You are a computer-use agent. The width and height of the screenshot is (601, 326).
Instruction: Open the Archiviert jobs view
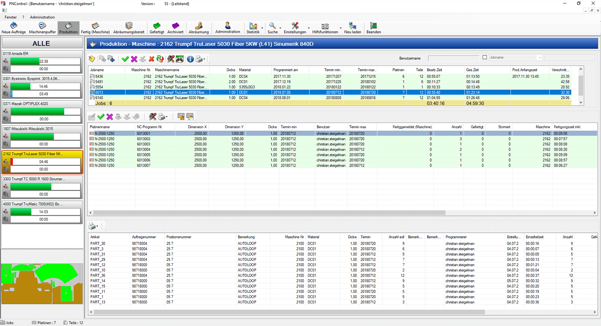(175, 28)
